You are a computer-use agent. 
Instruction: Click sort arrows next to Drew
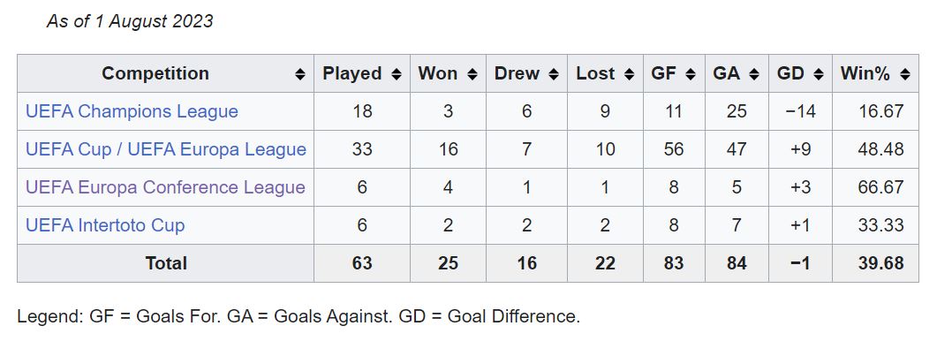click(554, 74)
